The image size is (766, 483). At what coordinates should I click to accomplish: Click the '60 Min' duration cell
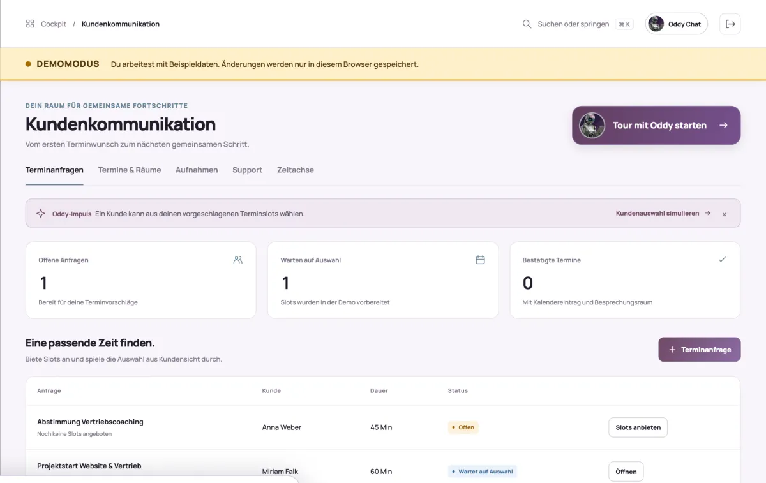(x=381, y=472)
